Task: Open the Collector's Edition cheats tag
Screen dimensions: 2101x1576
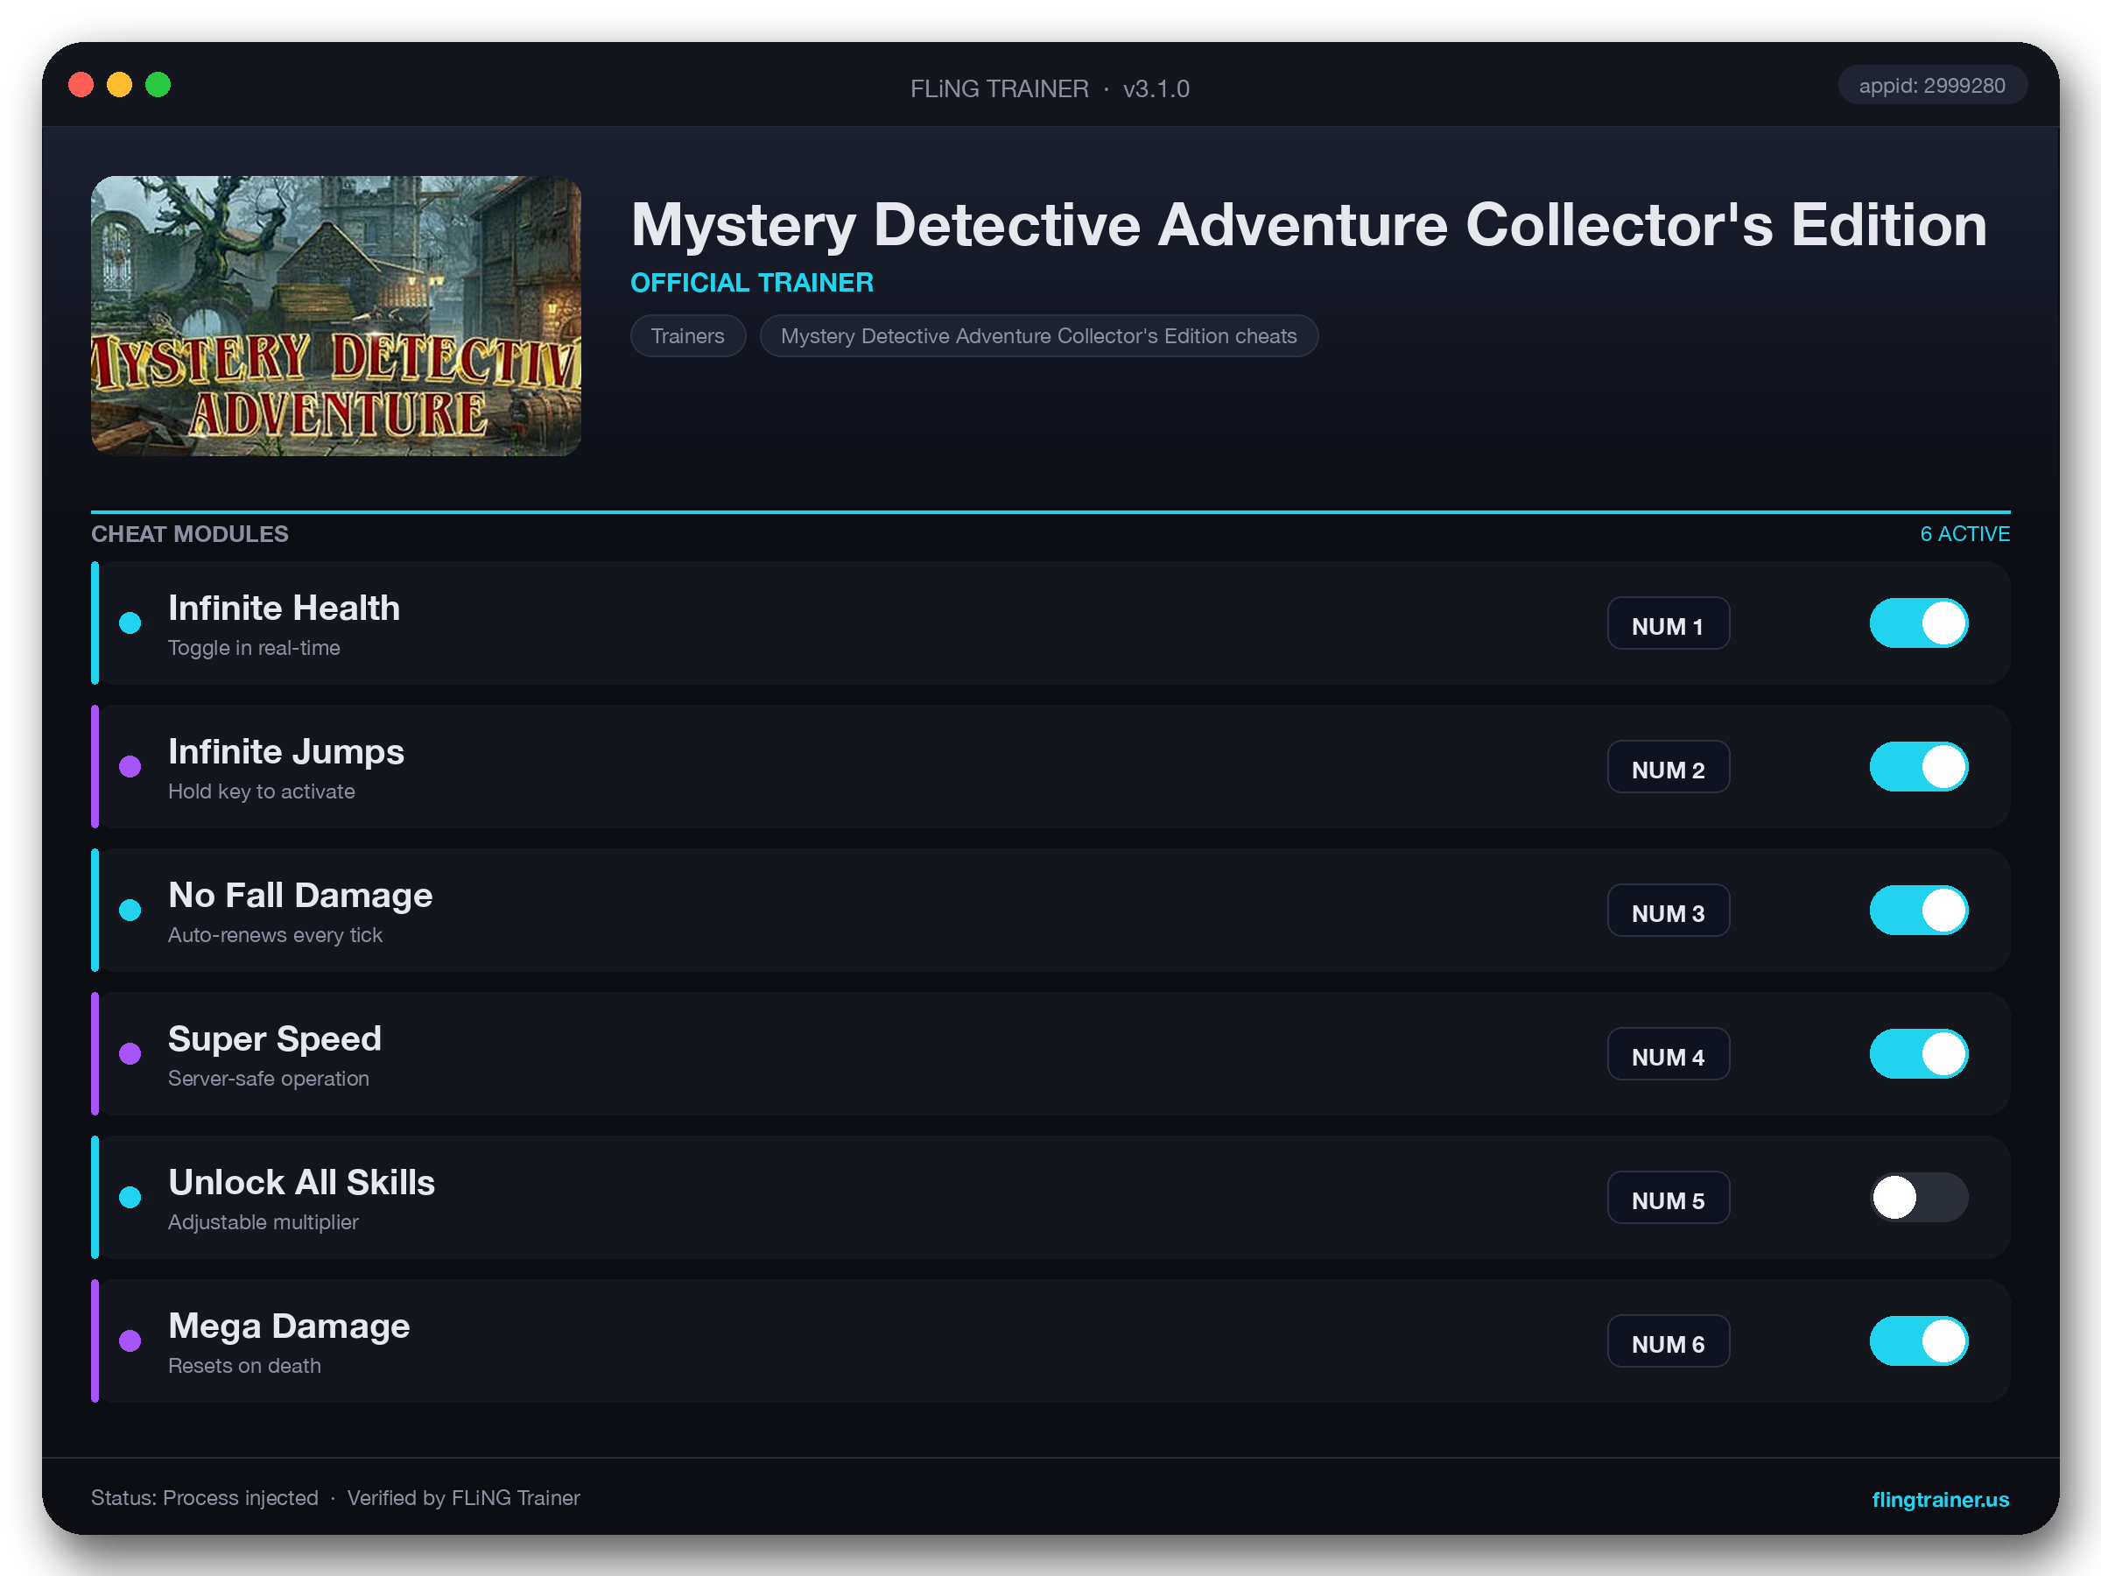Action: [x=1038, y=336]
